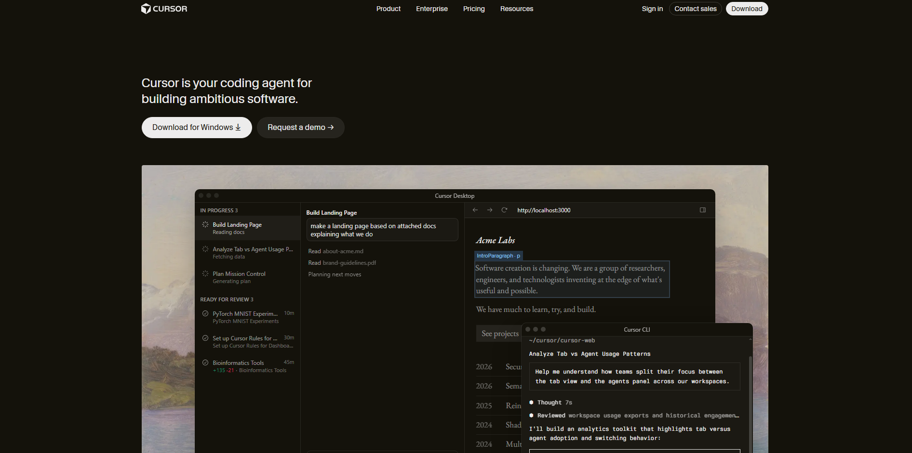
Task: Click the Cursor Desktop window title
Action: (x=455, y=196)
